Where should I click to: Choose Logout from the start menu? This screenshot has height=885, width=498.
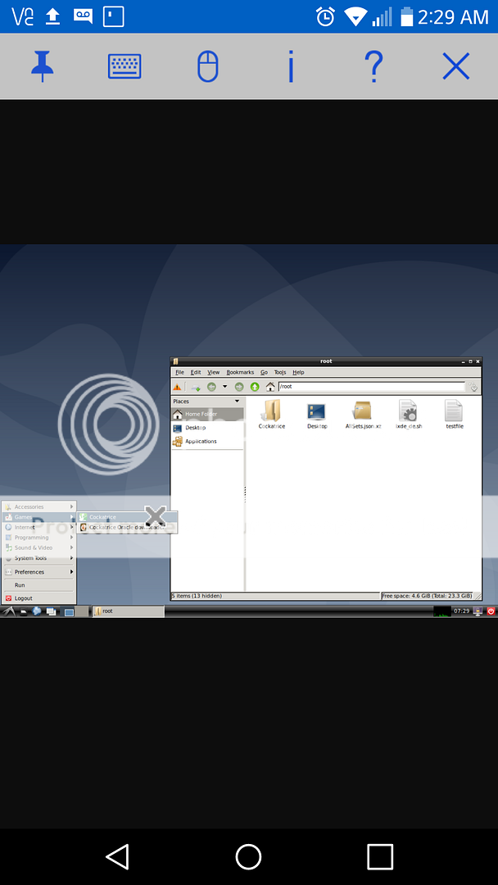point(39,598)
